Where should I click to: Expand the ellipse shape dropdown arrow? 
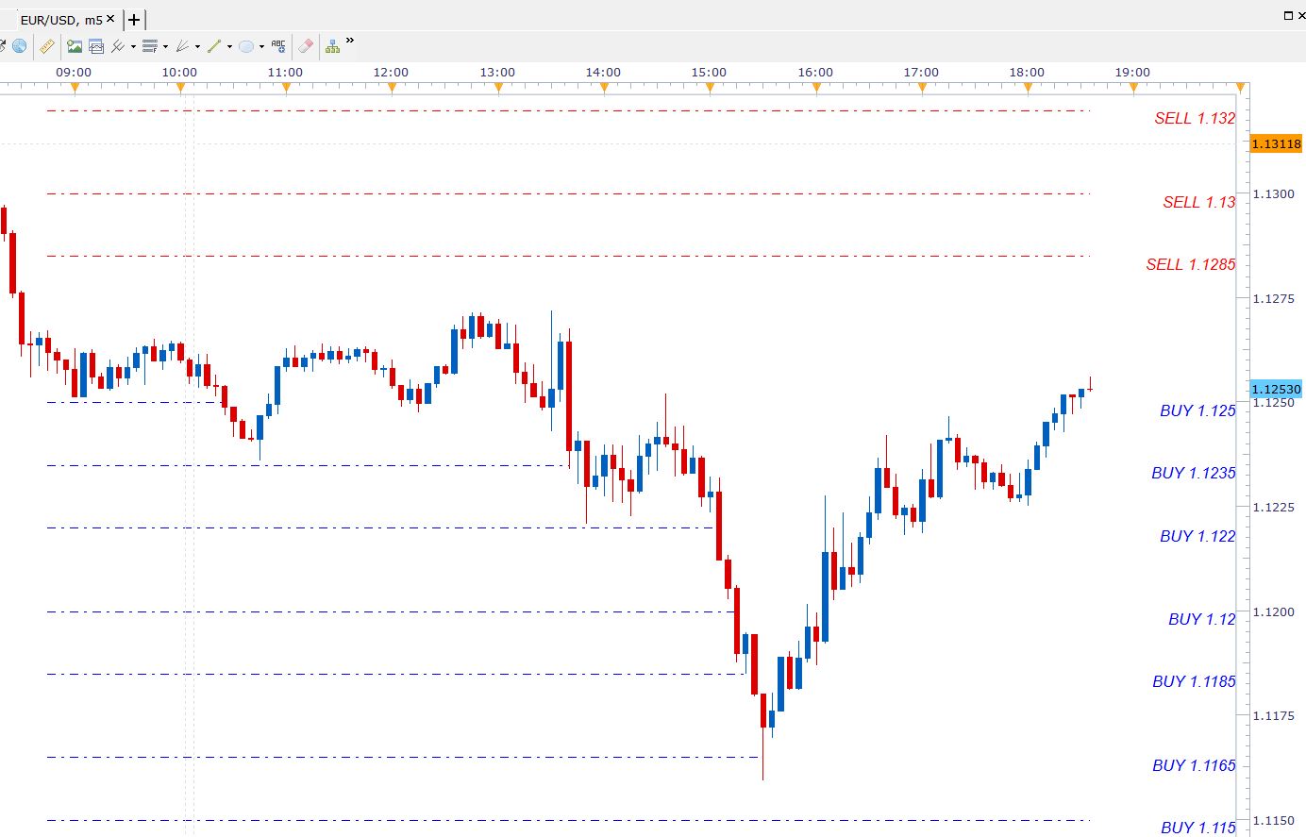tap(261, 46)
